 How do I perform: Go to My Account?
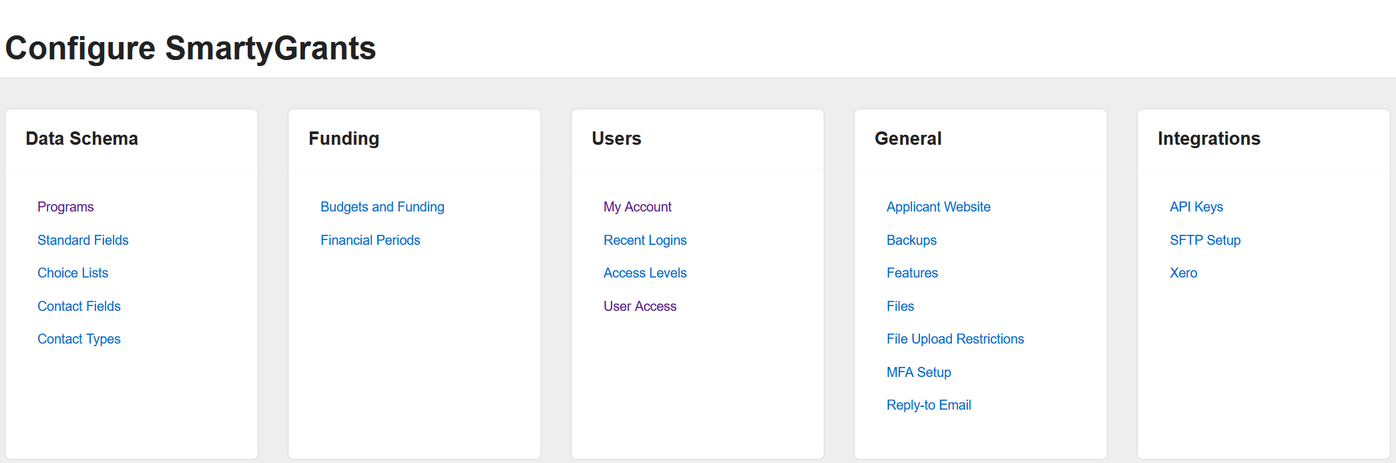(x=637, y=207)
